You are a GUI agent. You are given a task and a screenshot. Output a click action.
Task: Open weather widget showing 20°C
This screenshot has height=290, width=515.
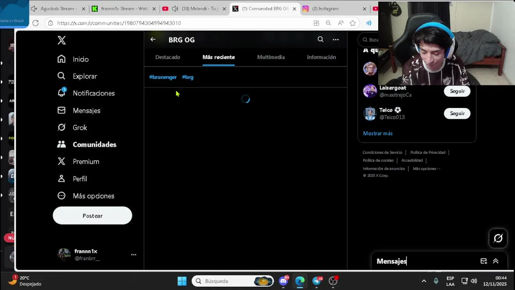25,281
